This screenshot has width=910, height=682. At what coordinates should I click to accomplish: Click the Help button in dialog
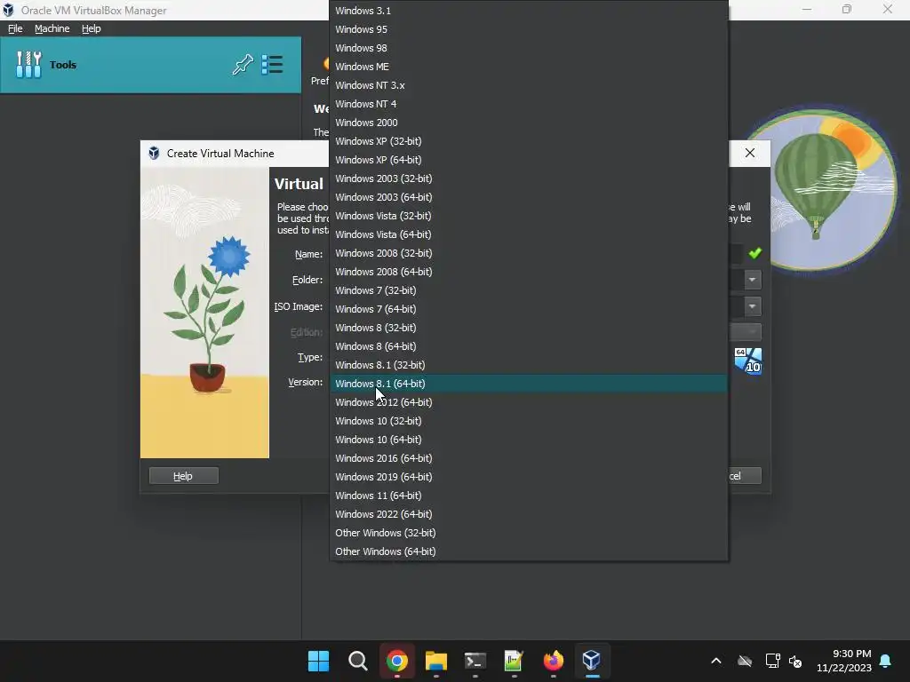(x=183, y=476)
